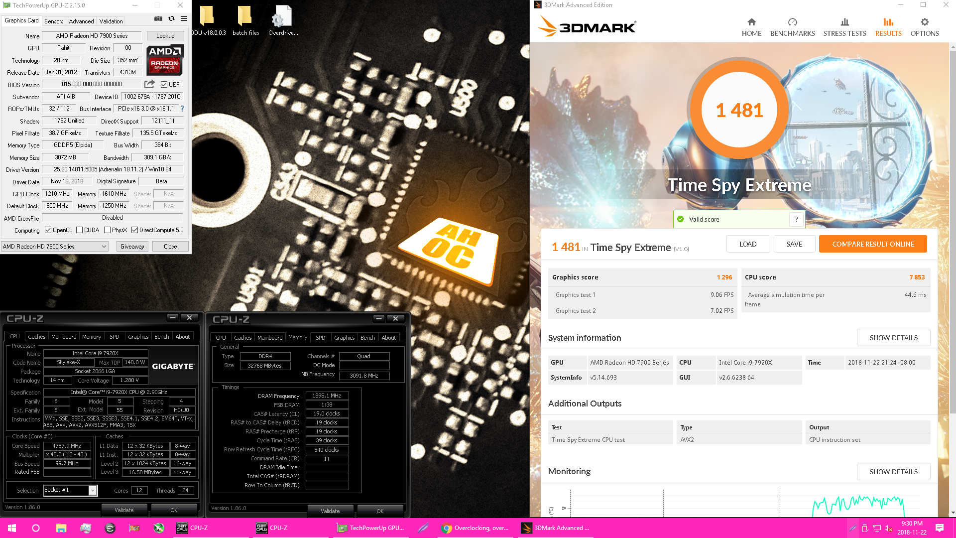Select the Overdrive desktop file icon
956x538 pixels.
(283, 21)
